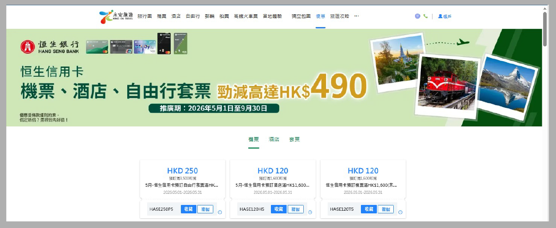Click the HKD 250 coupon amount
The height and width of the screenshot is (228, 556).
pos(183,171)
